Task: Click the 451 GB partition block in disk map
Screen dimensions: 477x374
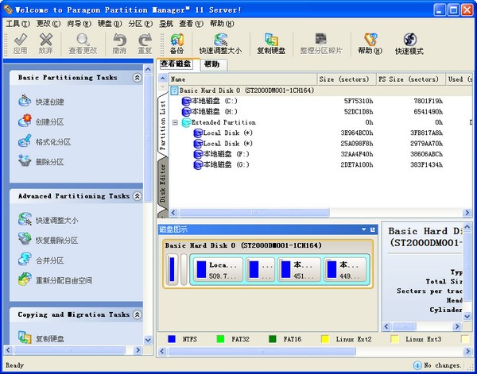Action: [x=300, y=270]
